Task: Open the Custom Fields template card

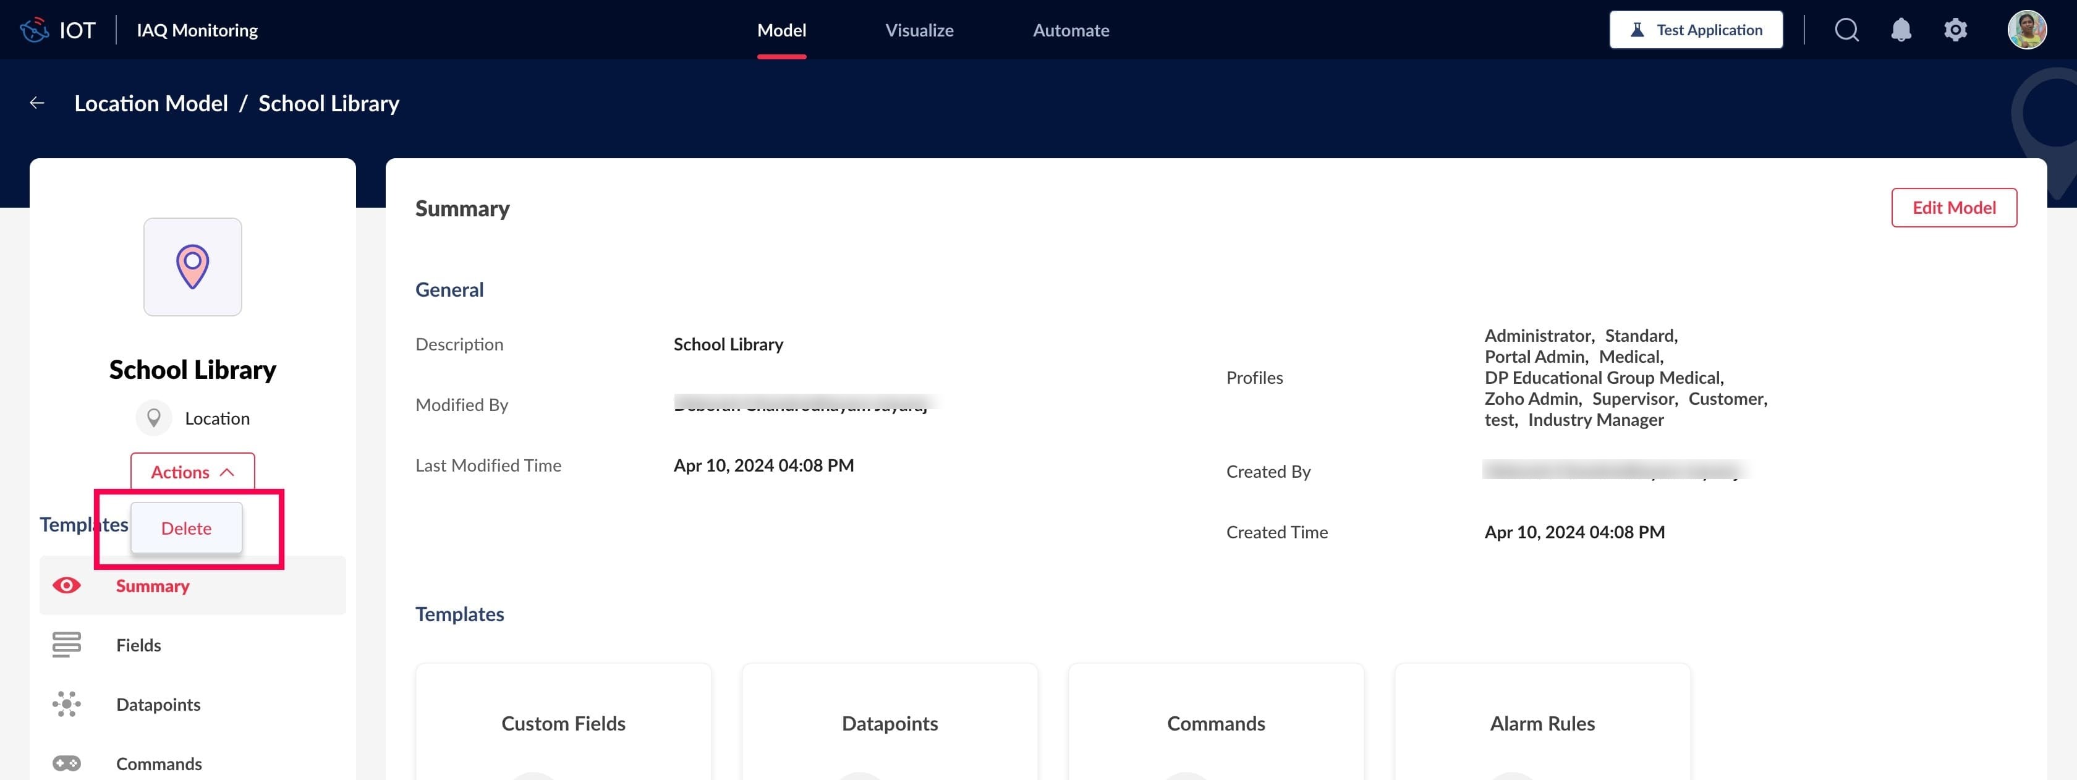Action: 563,723
